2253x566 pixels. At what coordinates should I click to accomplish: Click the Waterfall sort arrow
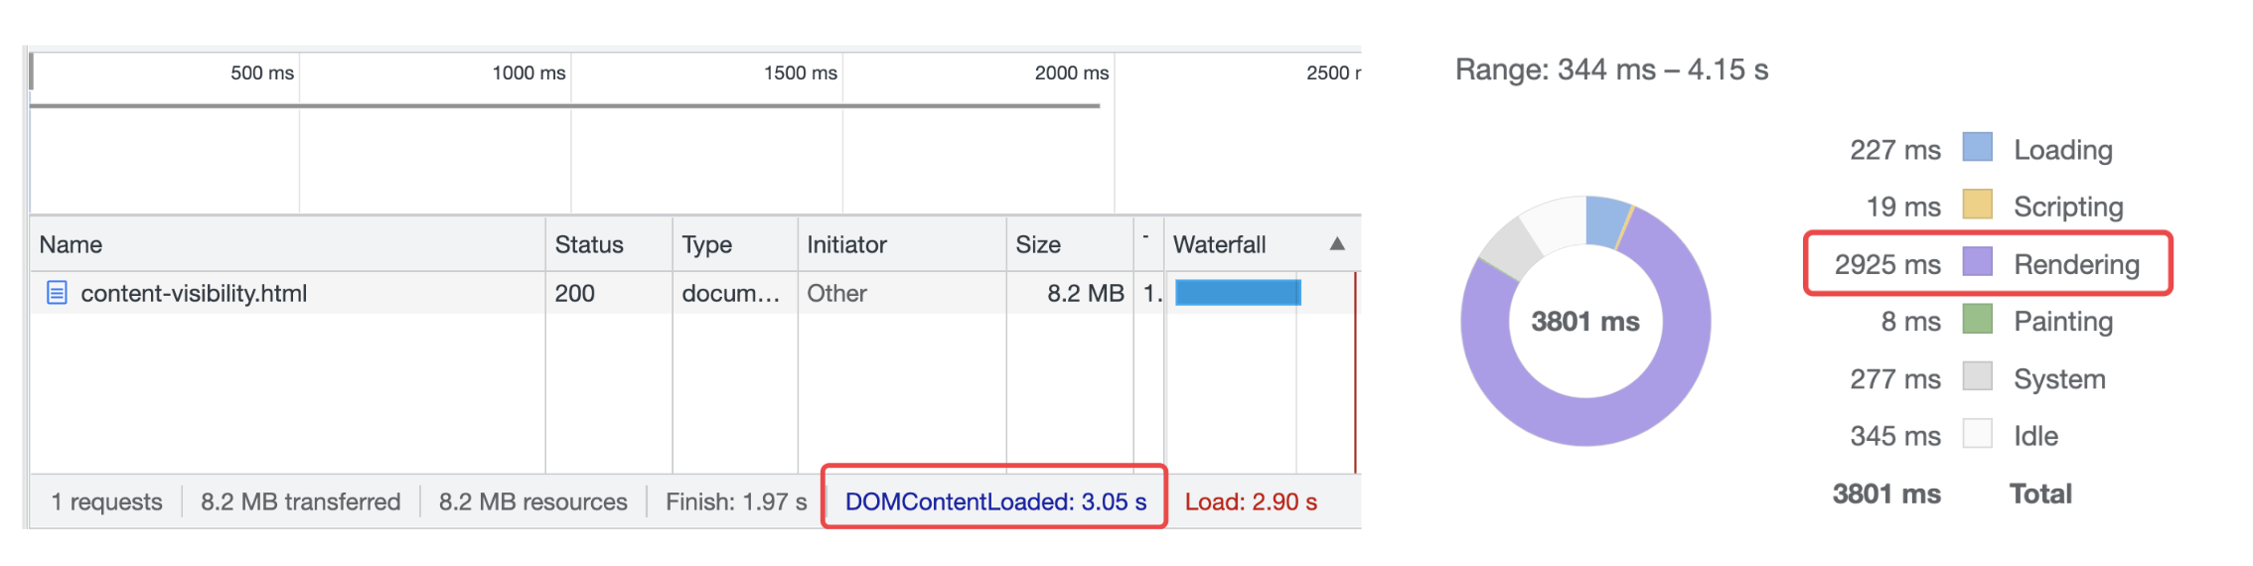pyautogui.click(x=1337, y=244)
